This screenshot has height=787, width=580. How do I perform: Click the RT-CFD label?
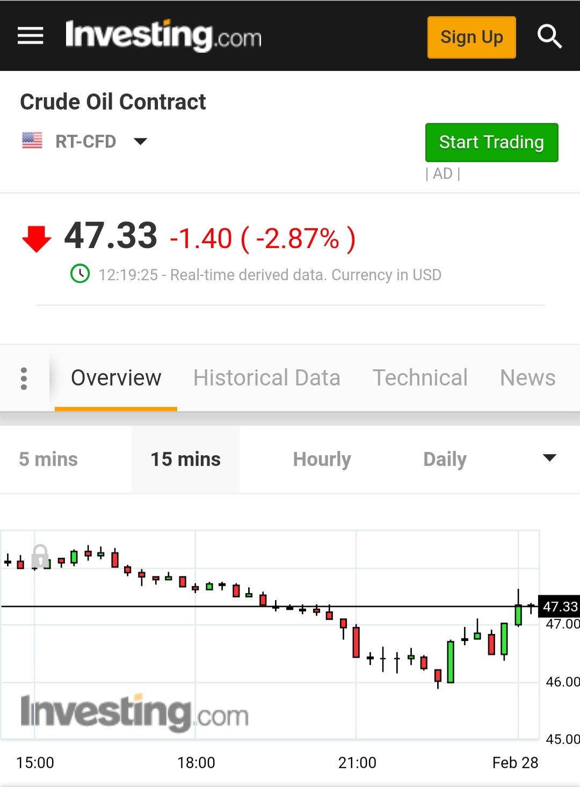[86, 142]
